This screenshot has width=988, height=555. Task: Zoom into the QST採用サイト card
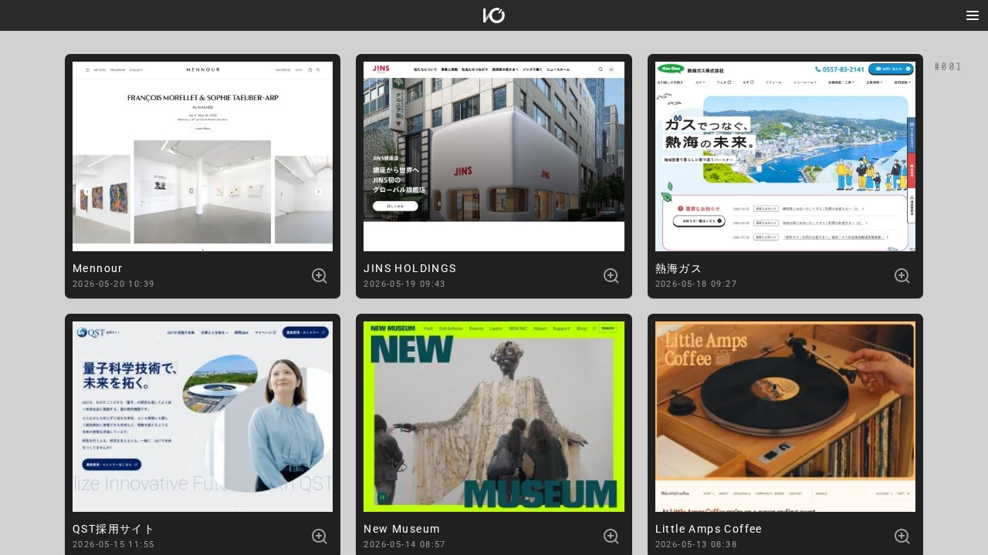click(320, 536)
